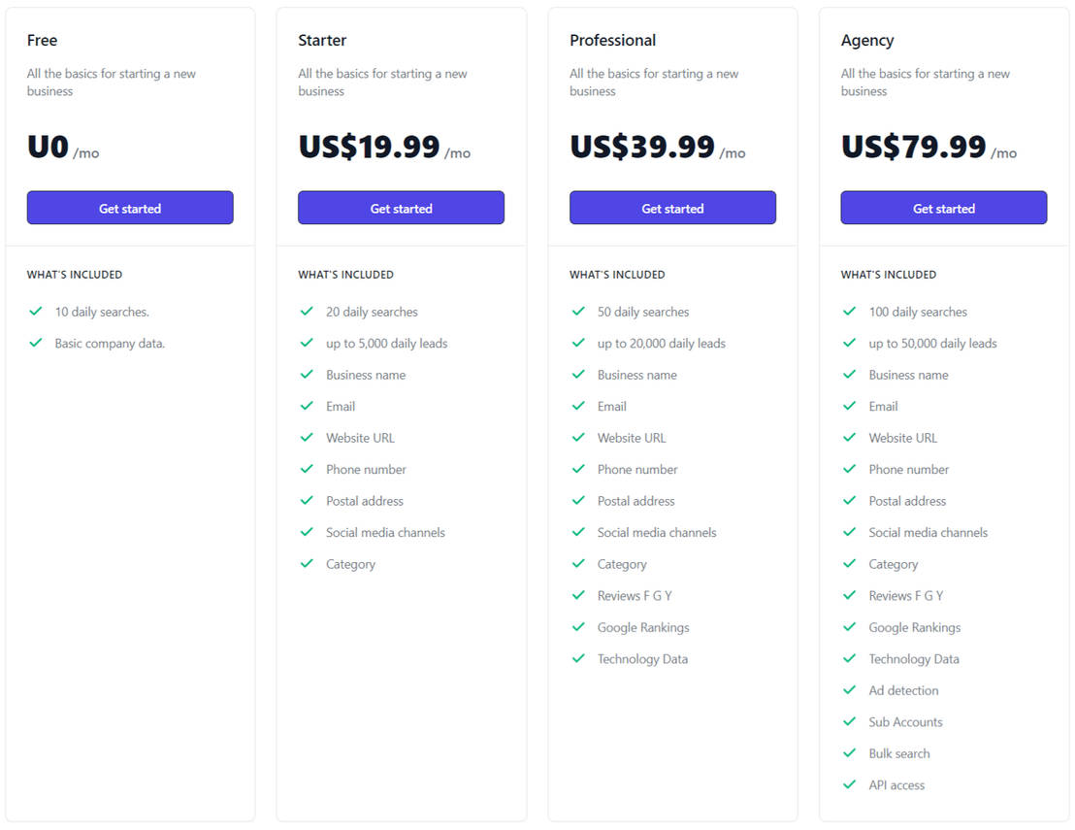Select the checkmark beside Basic company data
Image resolution: width=1075 pixels, height=830 pixels.
[36, 343]
